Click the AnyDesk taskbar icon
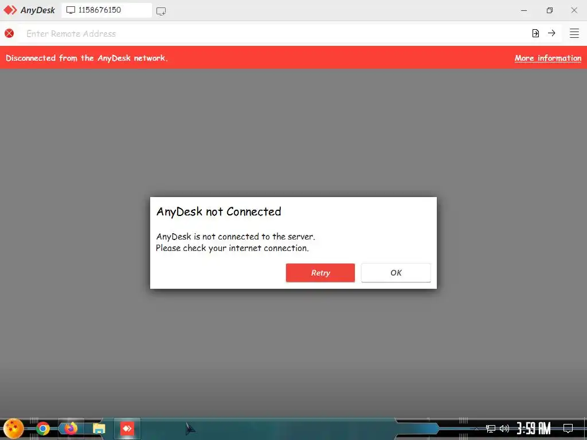This screenshot has width=587, height=440. coord(127,429)
